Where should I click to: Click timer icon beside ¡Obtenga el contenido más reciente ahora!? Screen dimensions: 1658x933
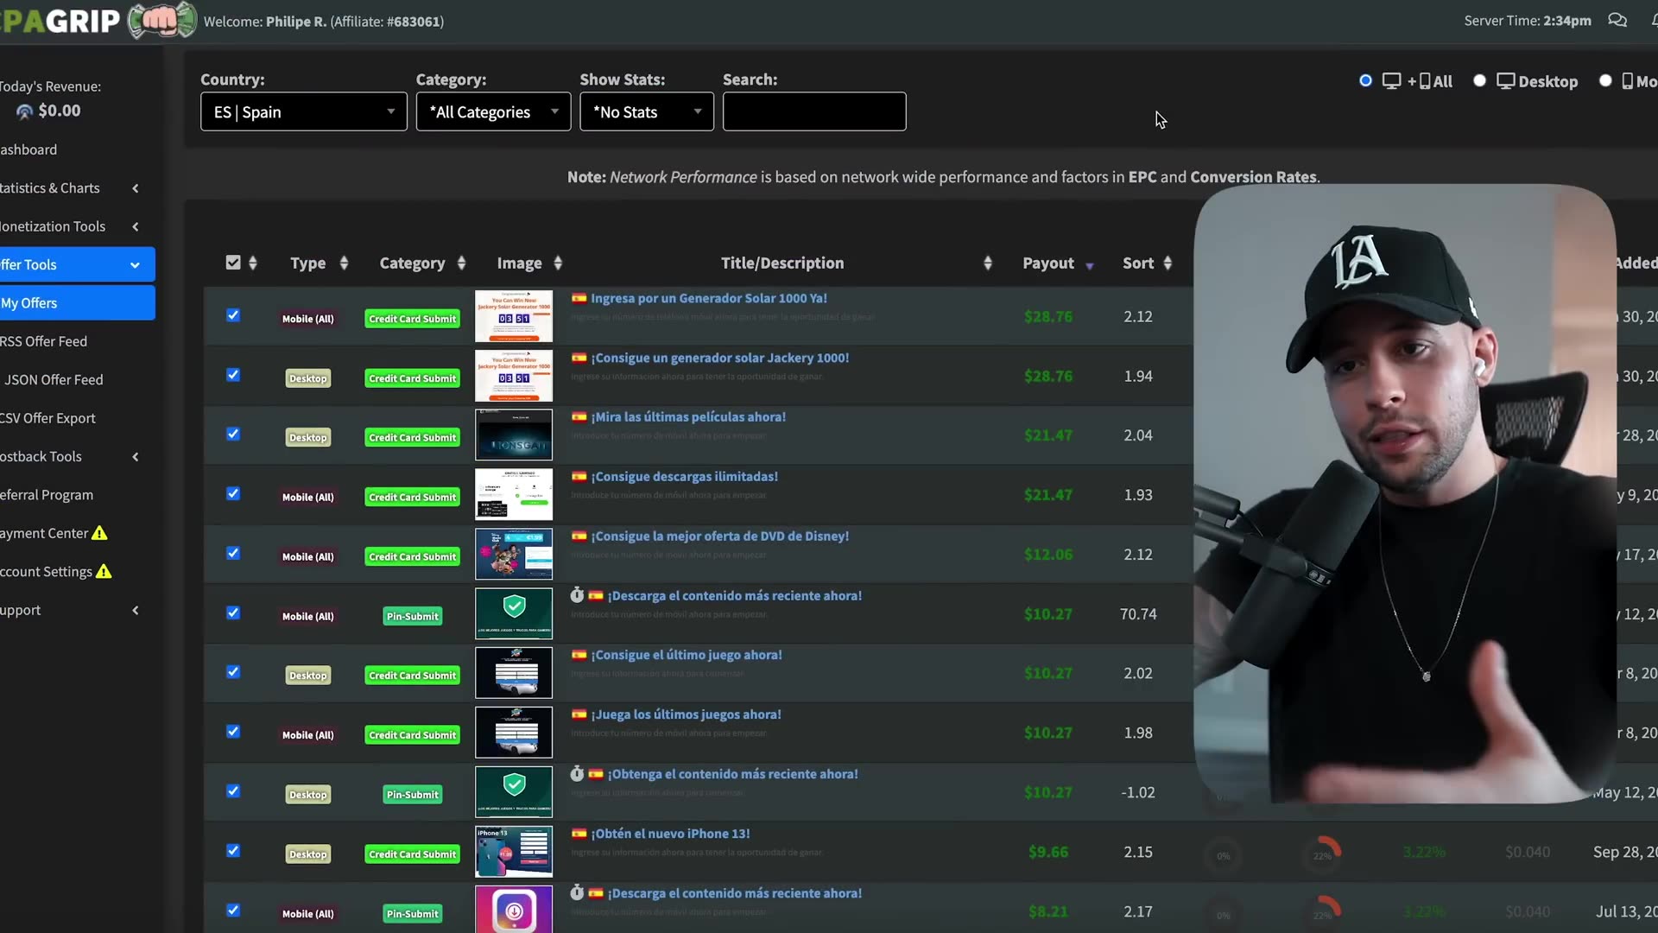[577, 773]
